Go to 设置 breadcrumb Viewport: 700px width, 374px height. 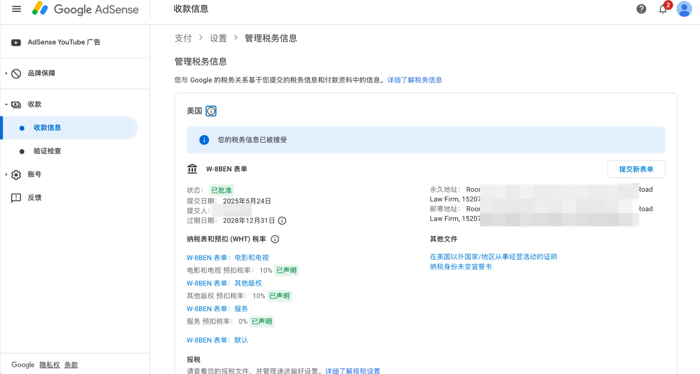(218, 38)
